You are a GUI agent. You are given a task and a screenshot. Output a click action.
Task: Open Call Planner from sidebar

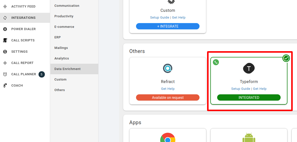(25, 74)
